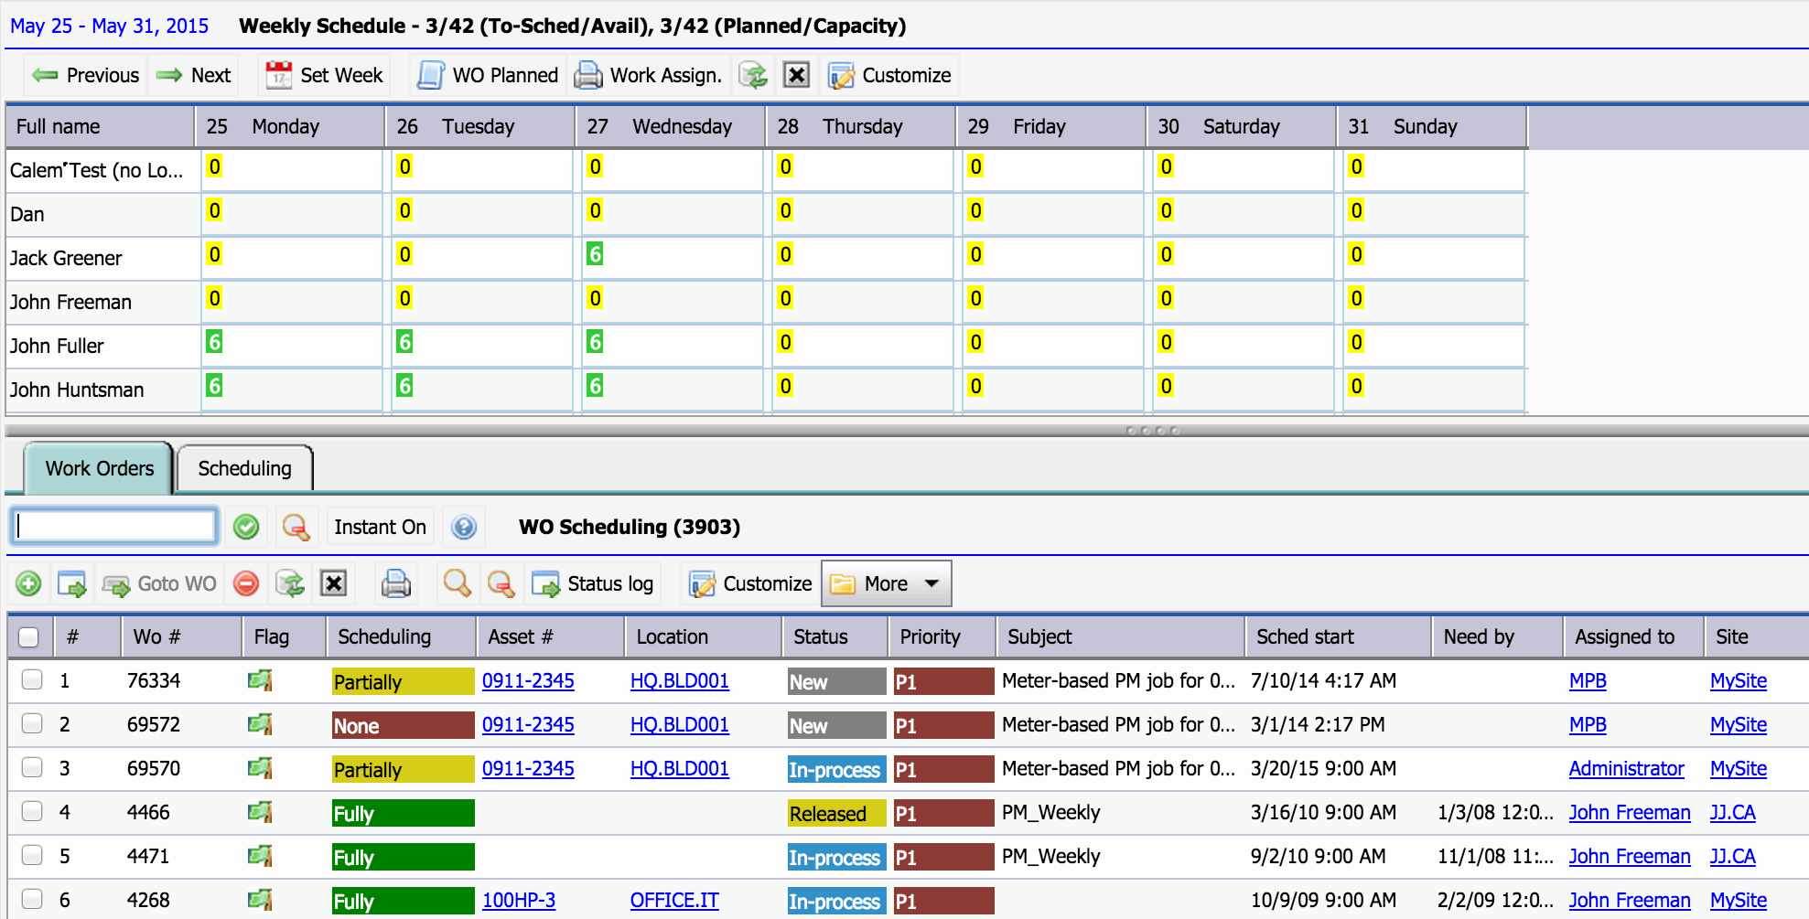The image size is (1809, 919).
Task: Open the WO Planned report
Action: 488,75
